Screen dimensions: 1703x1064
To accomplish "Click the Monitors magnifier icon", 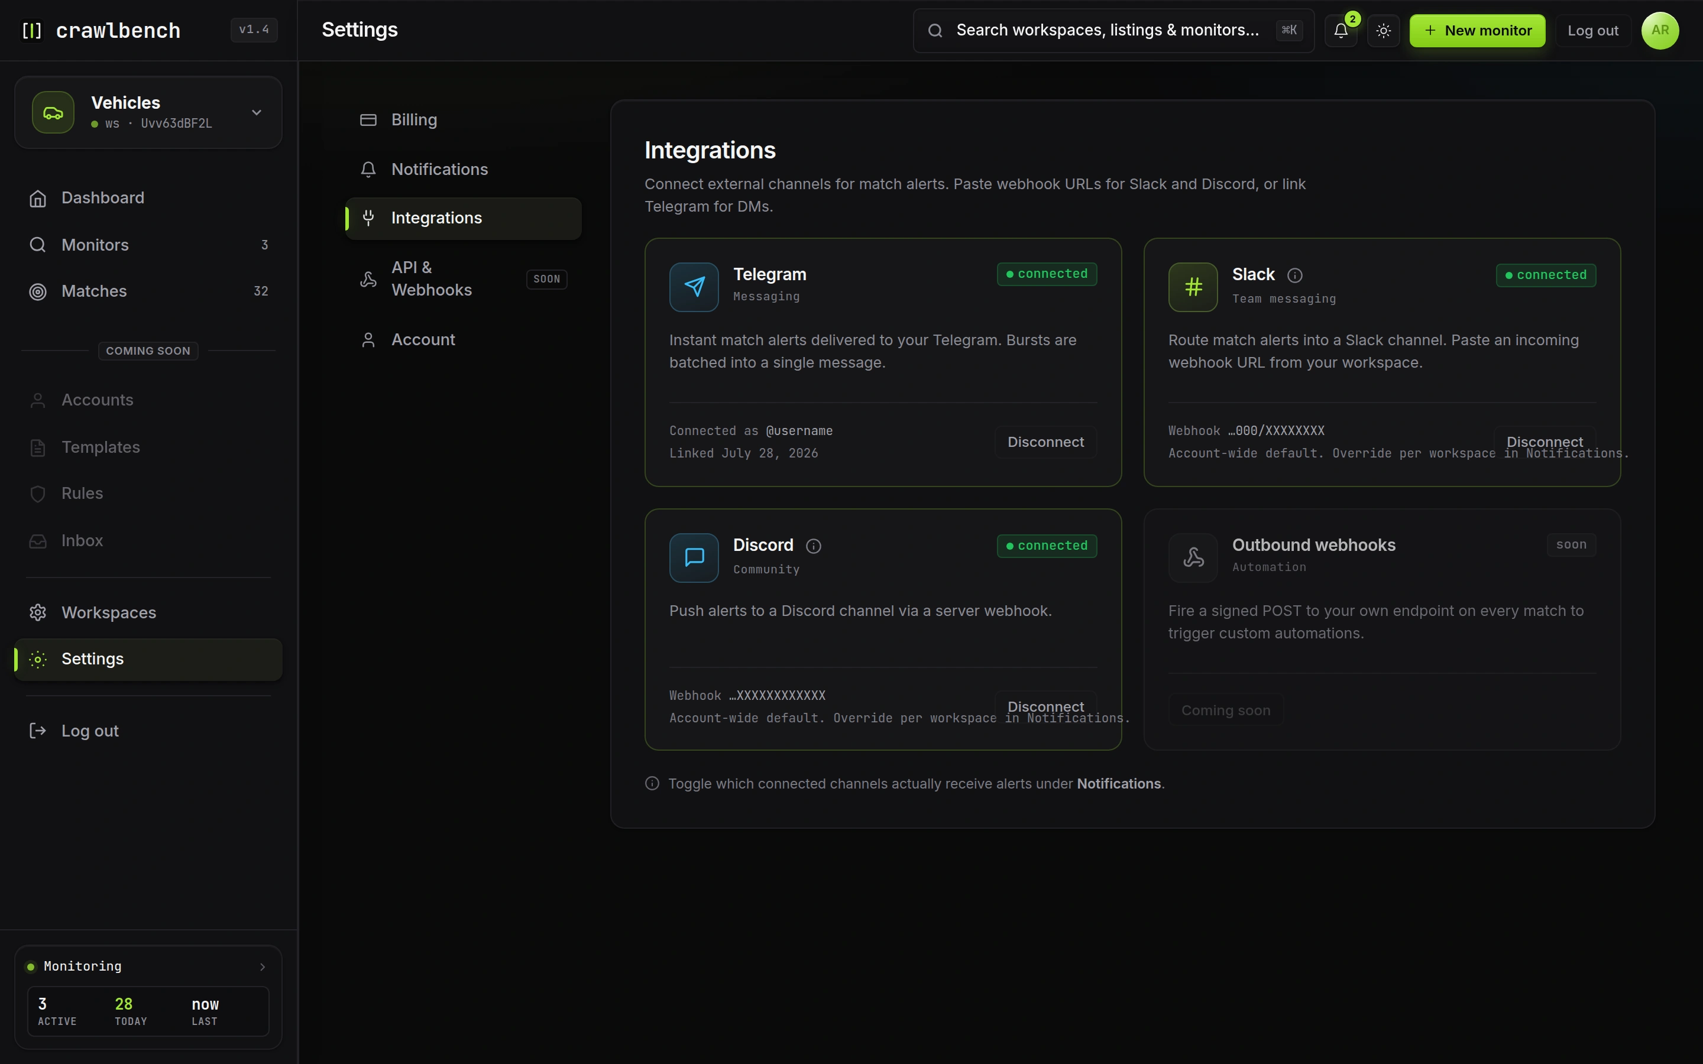I will pos(38,245).
